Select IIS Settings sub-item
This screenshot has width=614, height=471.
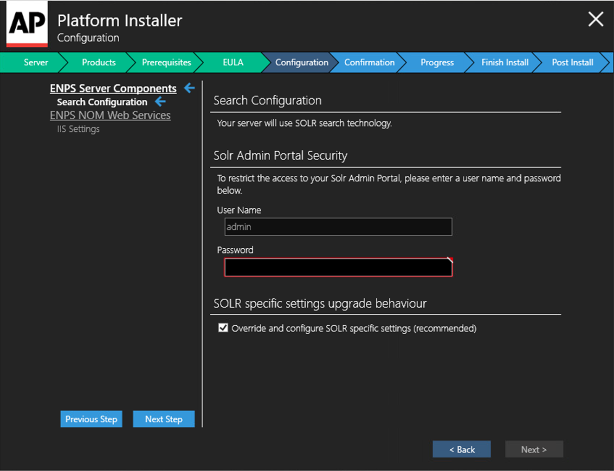pos(78,129)
